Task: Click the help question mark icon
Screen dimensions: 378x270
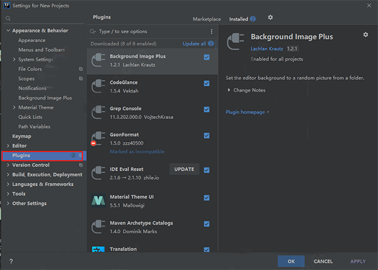Action: 11,261
